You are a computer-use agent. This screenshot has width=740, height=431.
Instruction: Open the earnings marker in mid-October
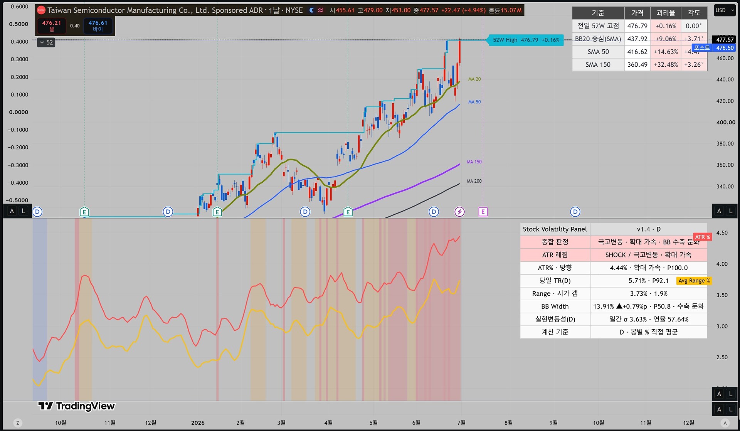84,212
